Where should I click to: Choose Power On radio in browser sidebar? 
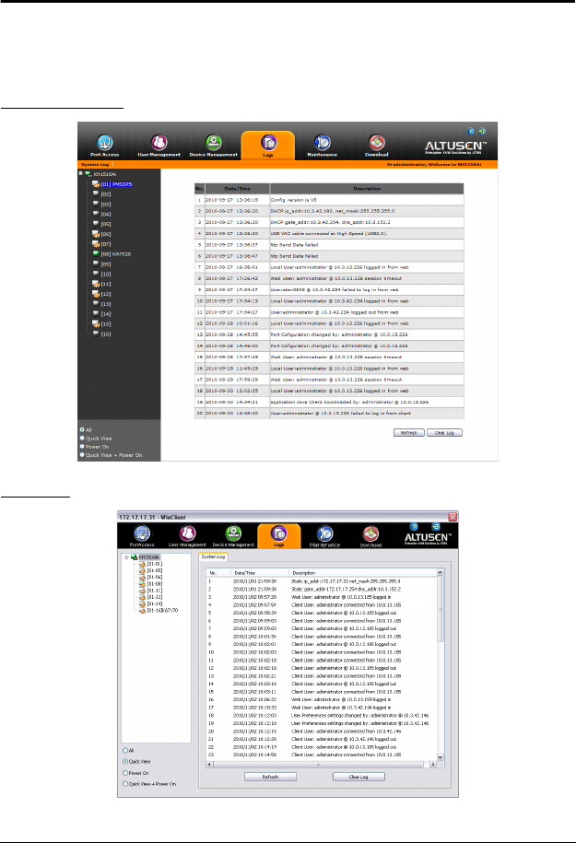82,446
